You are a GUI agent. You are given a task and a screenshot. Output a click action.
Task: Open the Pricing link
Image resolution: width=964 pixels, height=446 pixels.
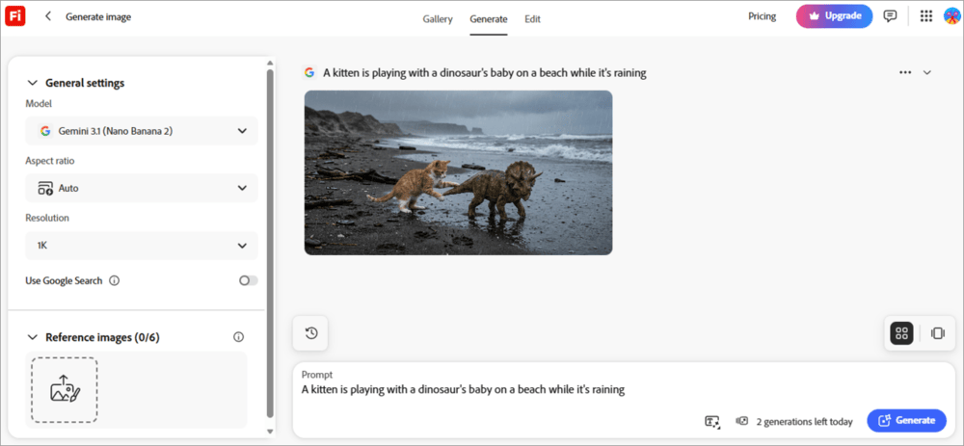pyautogui.click(x=763, y=16)
